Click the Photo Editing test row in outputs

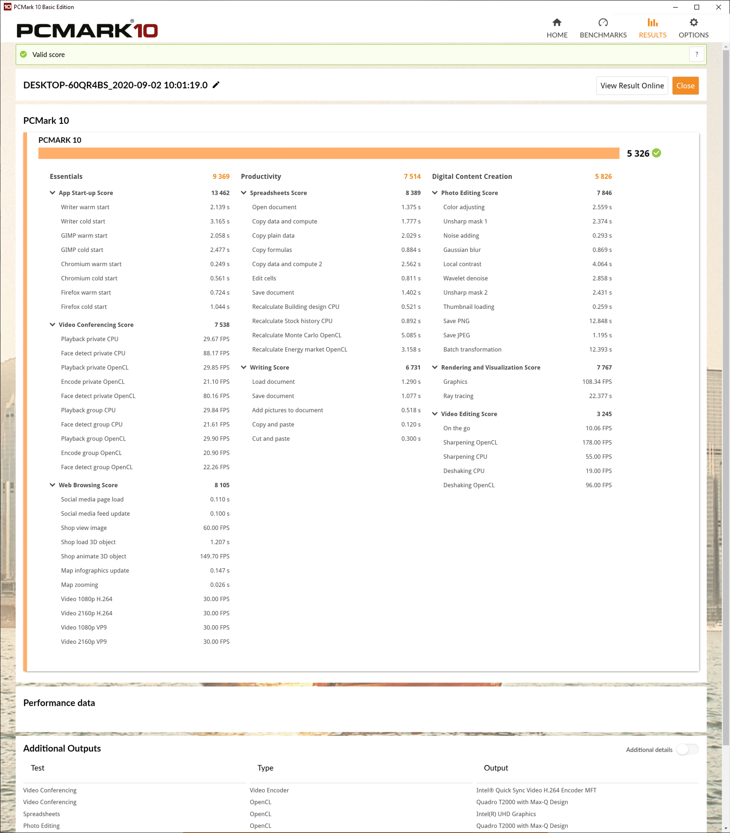tap(41, 826)
